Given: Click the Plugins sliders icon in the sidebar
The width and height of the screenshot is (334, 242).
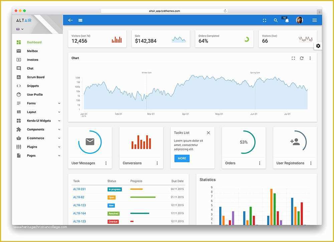Looking at the screenshot, I should point(19,147).
